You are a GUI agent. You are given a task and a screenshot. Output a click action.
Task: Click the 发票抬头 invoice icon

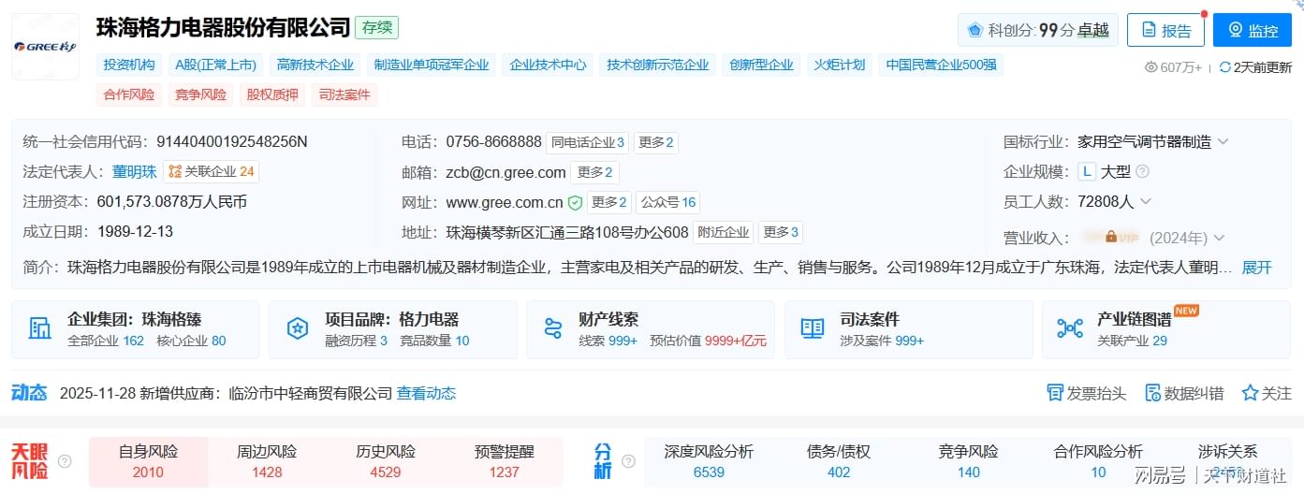[1055, 393]
